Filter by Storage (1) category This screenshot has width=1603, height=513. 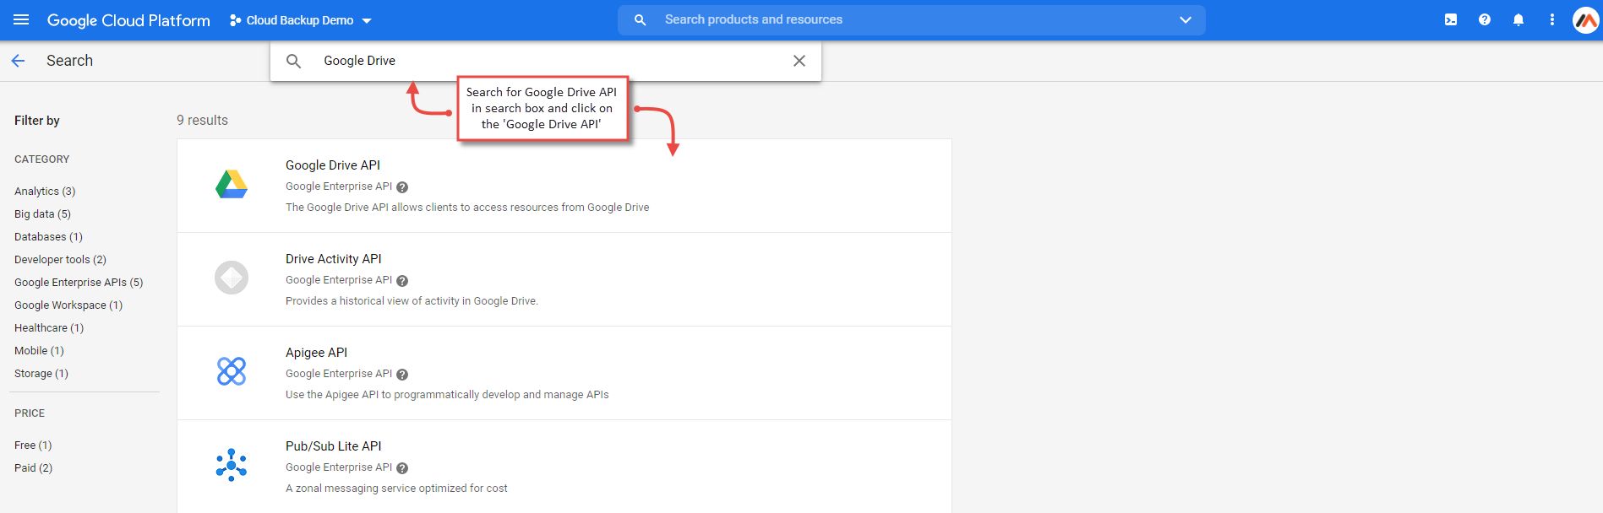point(41,374)
